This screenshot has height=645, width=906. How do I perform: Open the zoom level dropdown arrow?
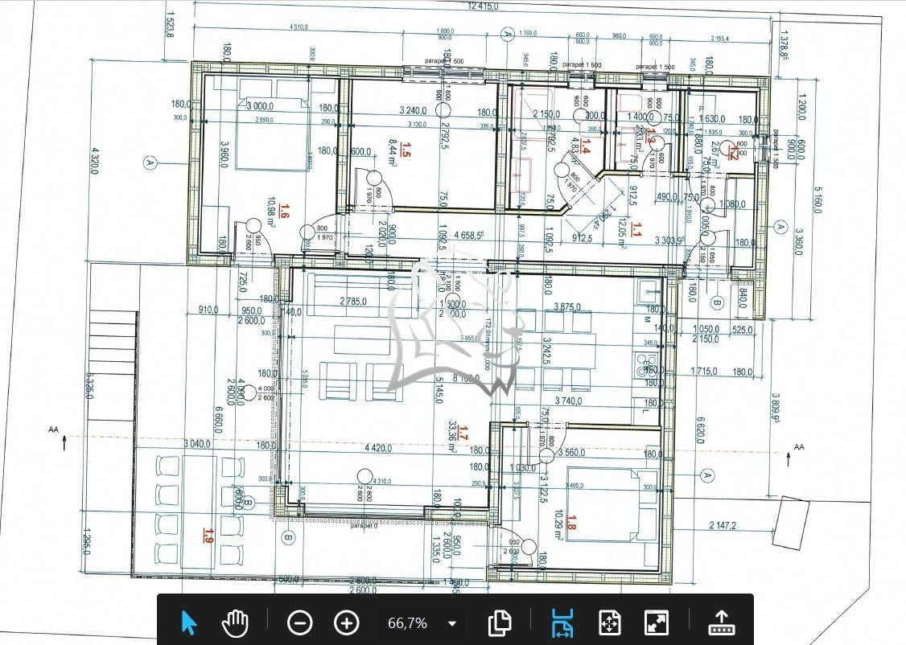coord(452,623)
